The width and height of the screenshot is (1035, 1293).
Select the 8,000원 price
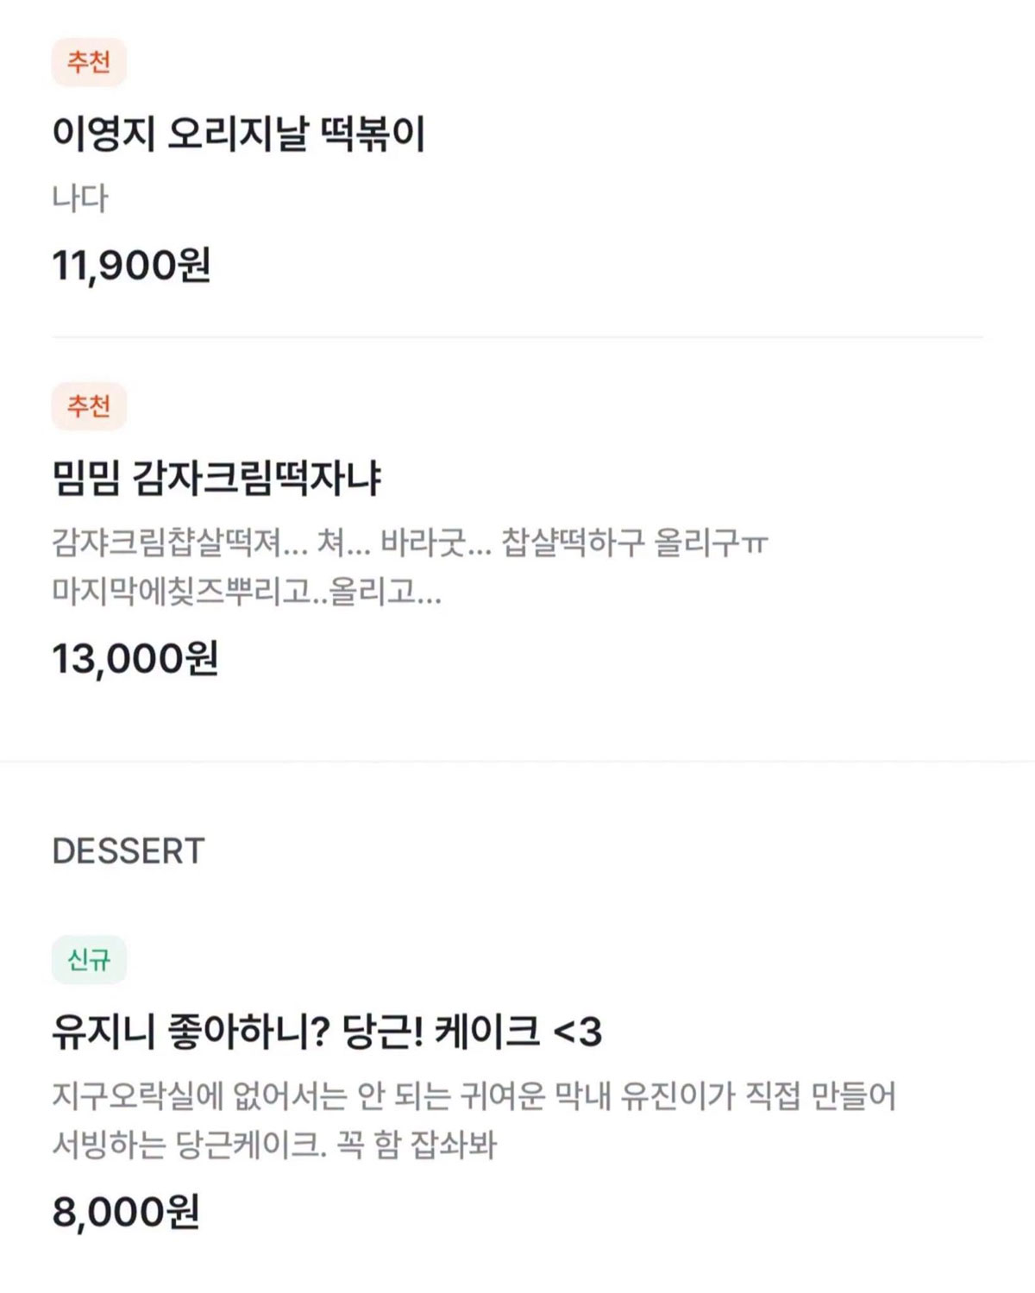click(x=126, y=1211)
